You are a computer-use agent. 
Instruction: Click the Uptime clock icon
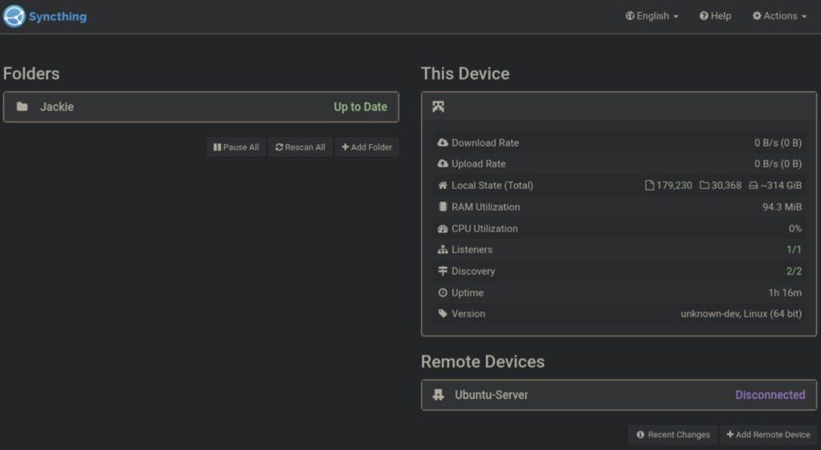click(443, 293)
